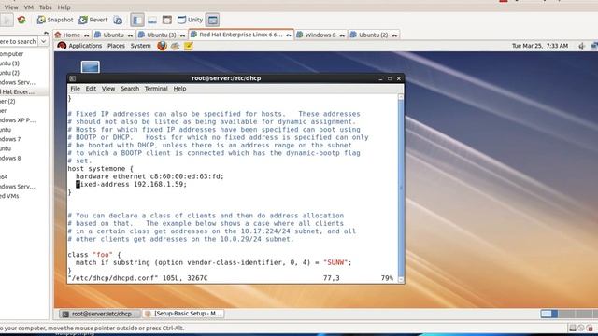Open terminal Help menu
598x336 pixels.
point(179,89)
